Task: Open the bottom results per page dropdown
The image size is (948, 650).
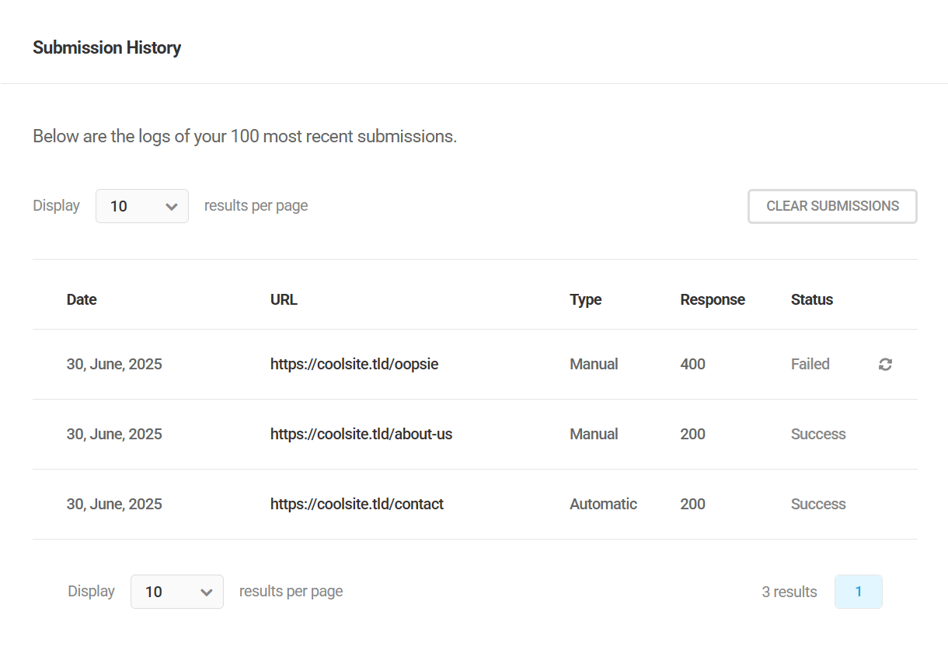Action: tap(176, 592)
